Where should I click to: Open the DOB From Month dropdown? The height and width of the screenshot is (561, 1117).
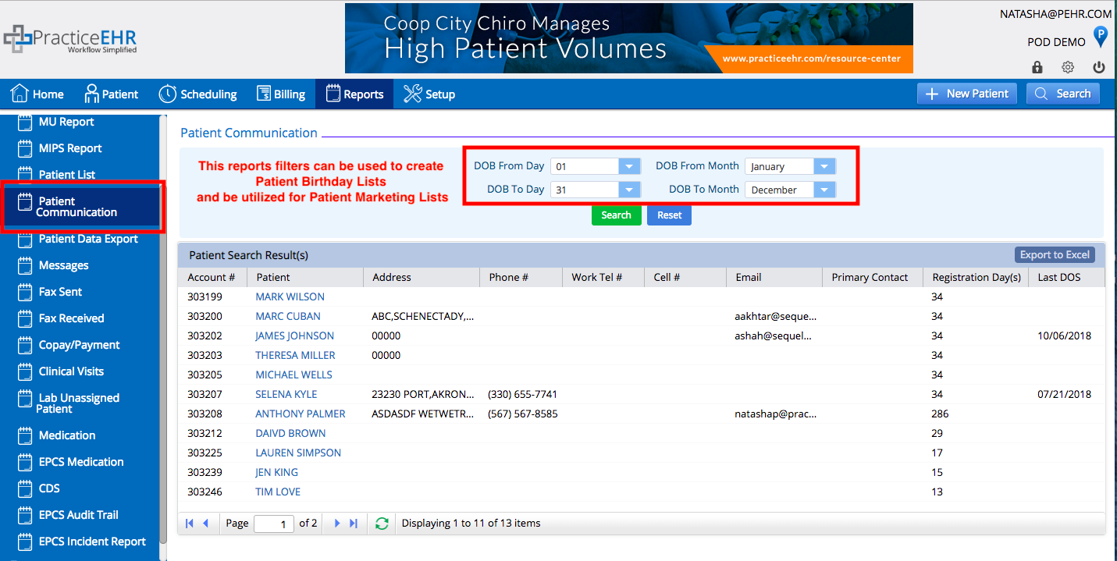(x=824, y=166)
